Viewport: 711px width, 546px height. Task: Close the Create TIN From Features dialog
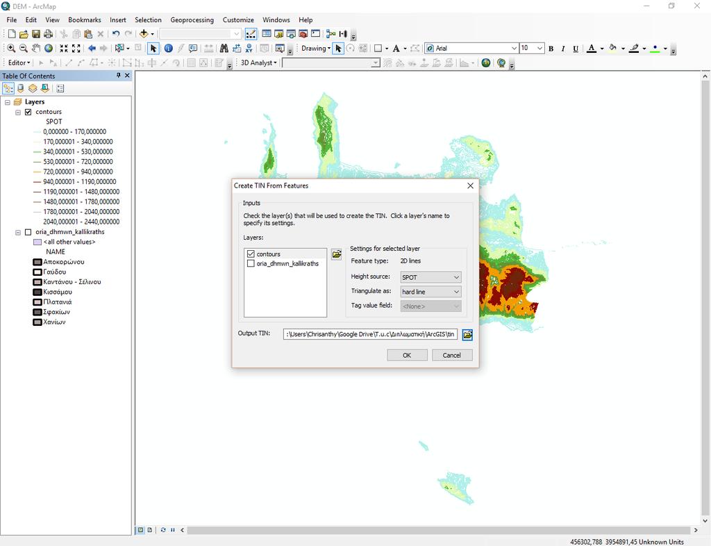[x=470, y=185]
